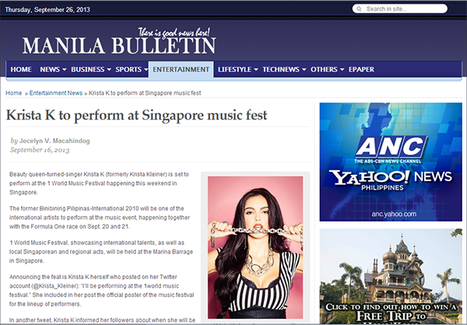
Task: Go to the HOME menu item
Action: tap(21, 69)
